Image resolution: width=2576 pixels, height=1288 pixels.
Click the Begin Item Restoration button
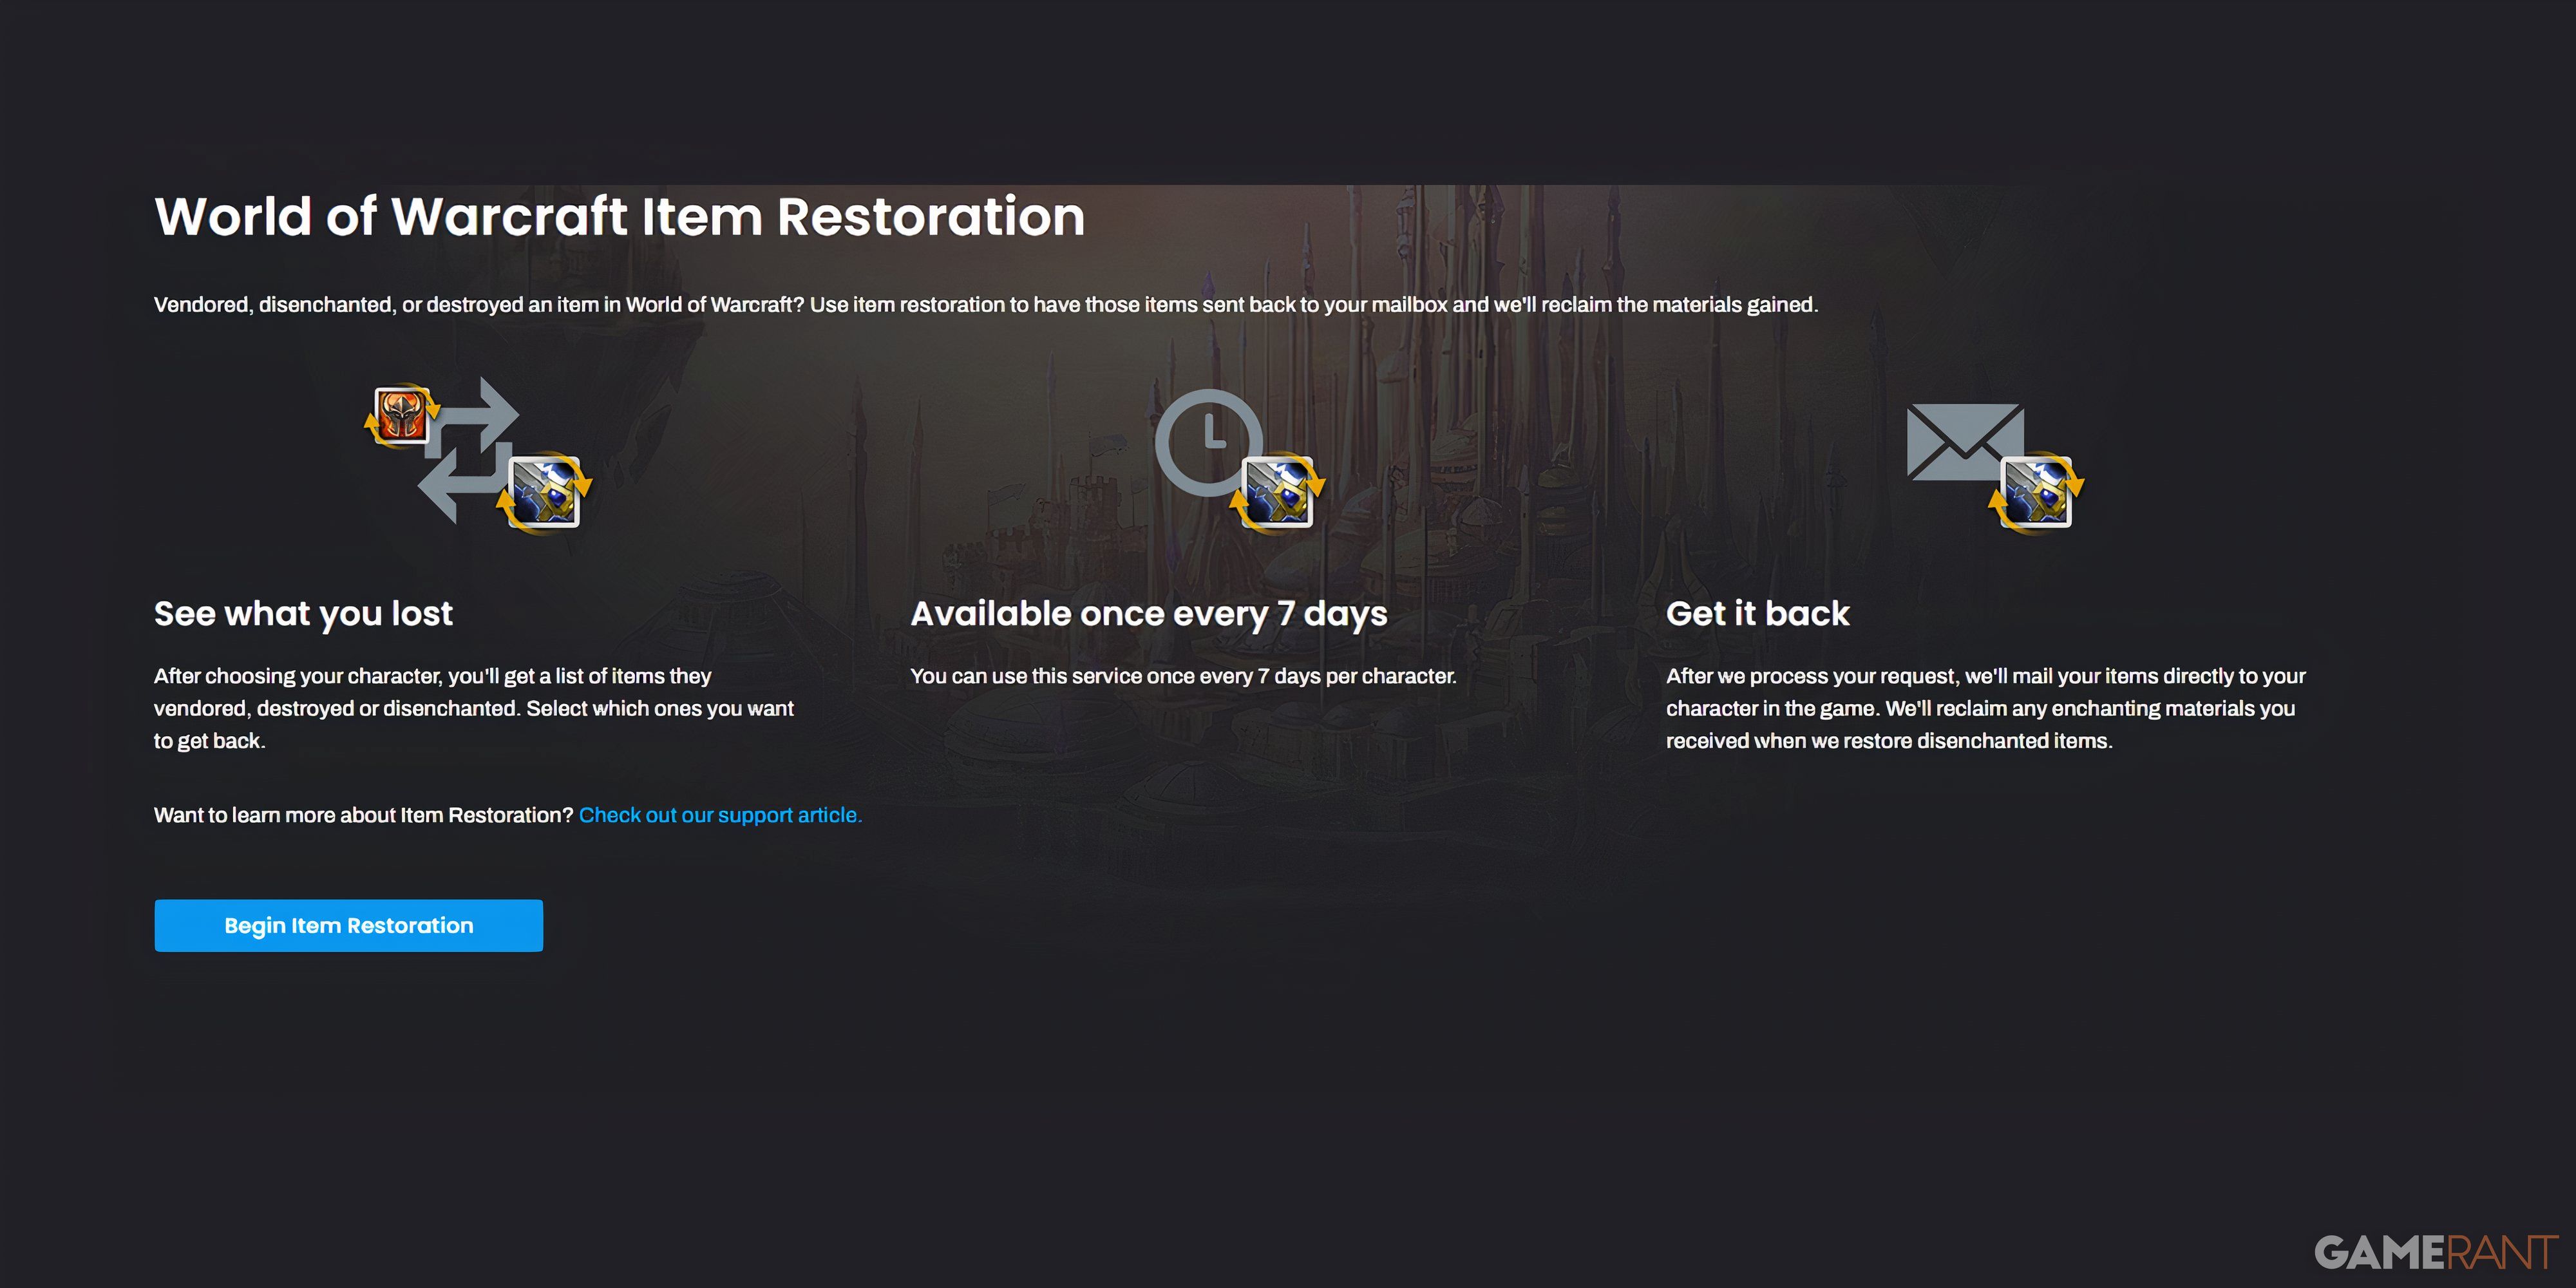coord(348,925)
